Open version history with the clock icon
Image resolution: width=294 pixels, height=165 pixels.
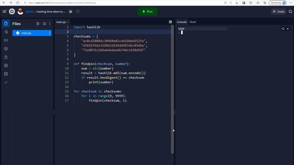pyautogui.click(x=78, y=11)
